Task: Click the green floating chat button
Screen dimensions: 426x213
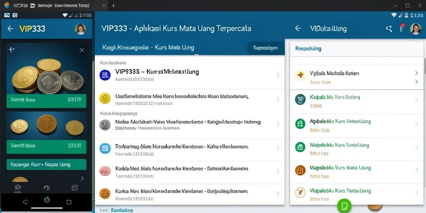Action: [344, 206]
